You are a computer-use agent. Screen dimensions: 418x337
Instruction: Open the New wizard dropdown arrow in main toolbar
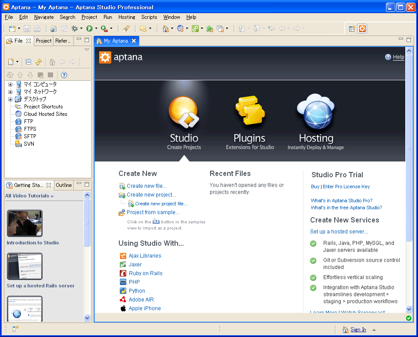pos(19,29)
